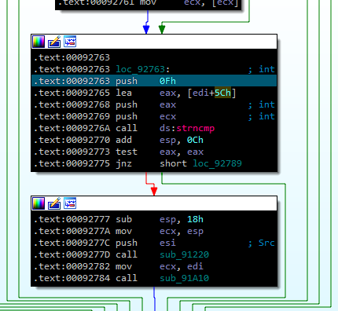The height and width of the screenshot is (311, 338).
Task: Select the push esi line
Action: (154, 243)
